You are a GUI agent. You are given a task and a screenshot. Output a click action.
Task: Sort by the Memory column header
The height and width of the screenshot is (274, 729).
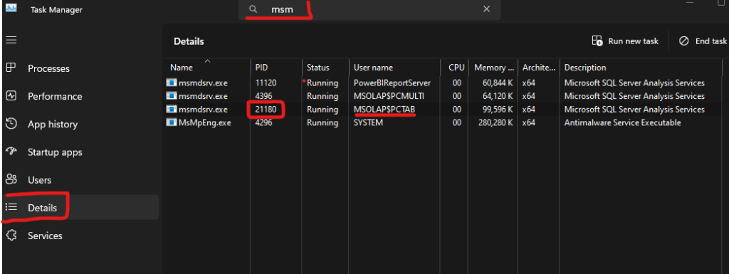point(493,68)
